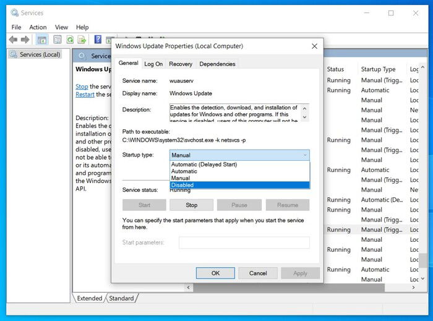433x321 pixels.
Task: Click the Restart the service link
Action: (x=85, y=95)
